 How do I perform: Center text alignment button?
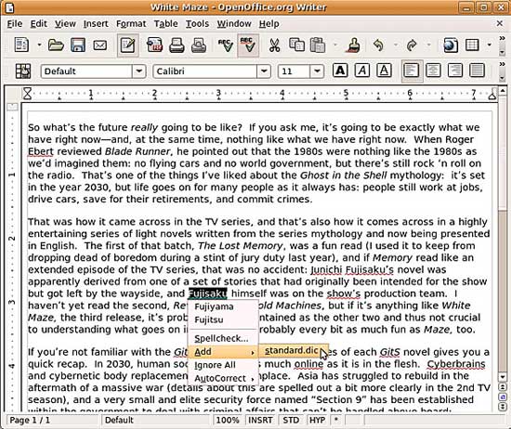coord(433,71)
